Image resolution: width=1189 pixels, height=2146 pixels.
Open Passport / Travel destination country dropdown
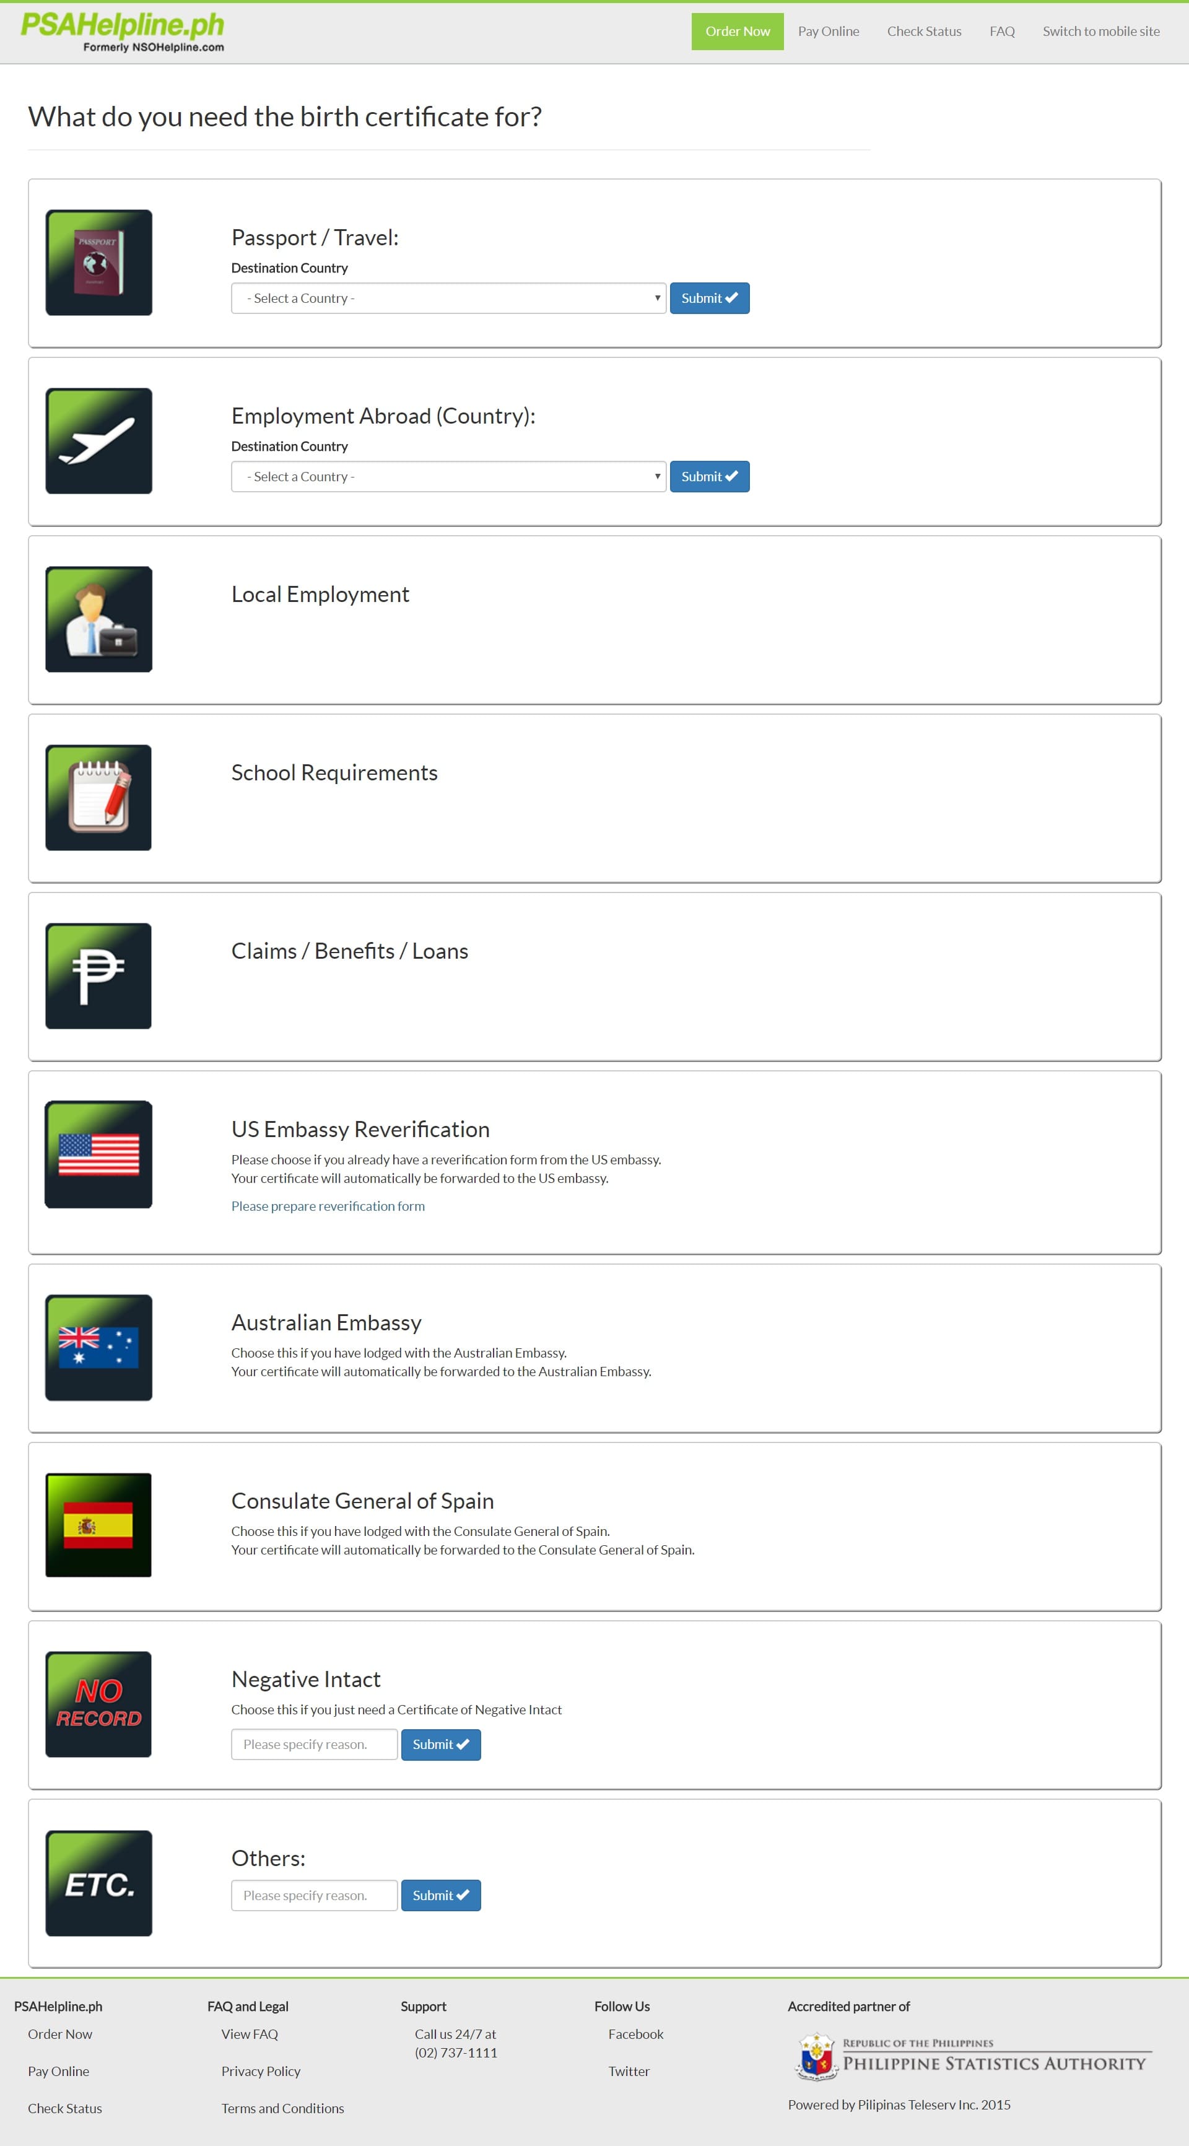coord(448,299)
